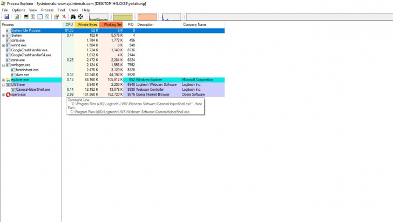Open the Users menu

click(73, 10)
